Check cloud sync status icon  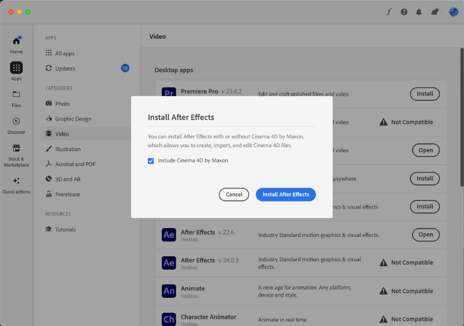tap(435, 12)
